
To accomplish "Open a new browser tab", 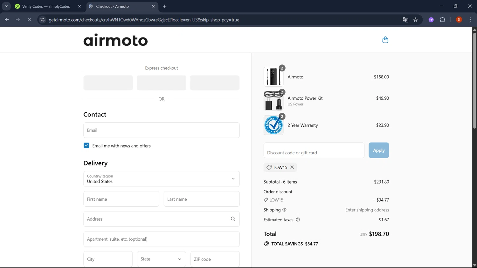I will click(165, 6).
